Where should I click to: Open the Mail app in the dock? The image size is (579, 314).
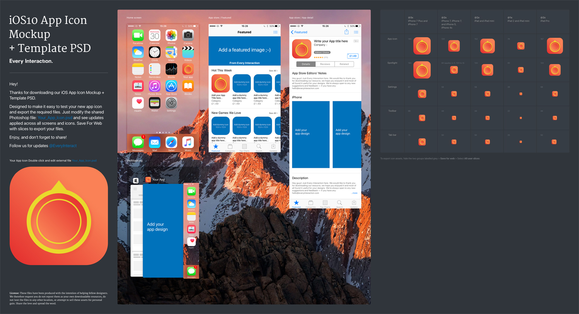155,142
